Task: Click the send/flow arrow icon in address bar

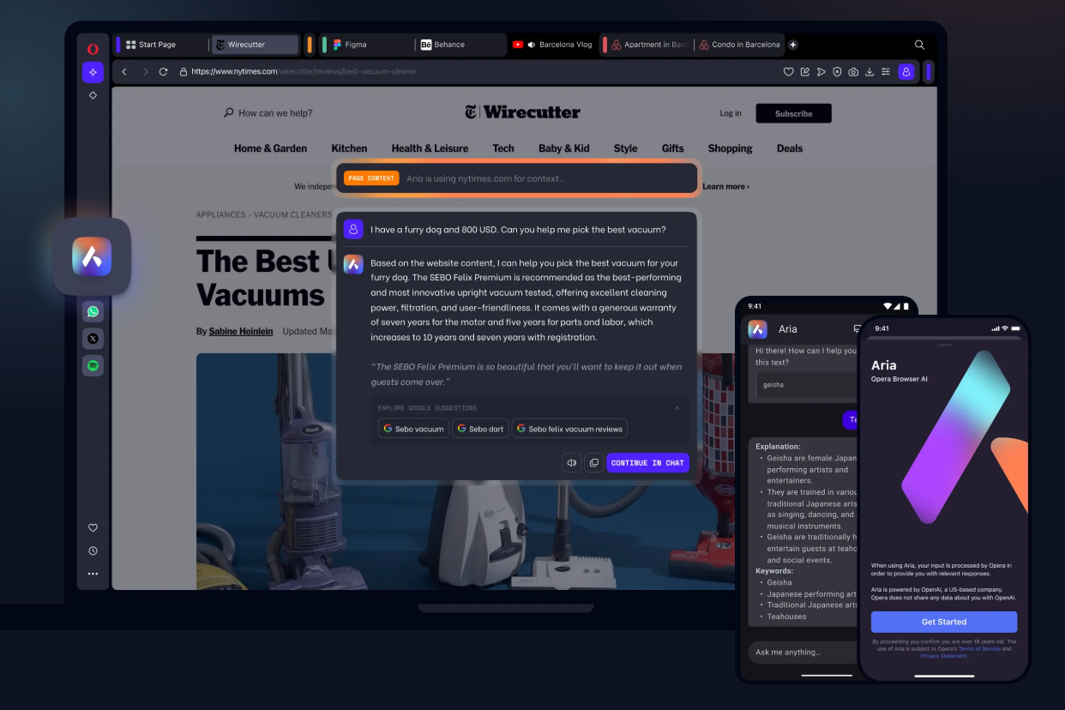Action: pyautogui.click(x=821, y=72)
